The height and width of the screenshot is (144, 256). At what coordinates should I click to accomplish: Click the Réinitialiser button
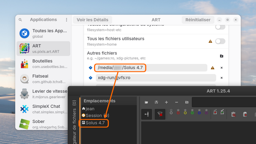198,20
